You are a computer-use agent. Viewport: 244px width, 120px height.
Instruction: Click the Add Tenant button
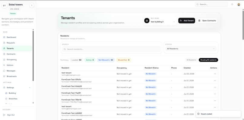point(186,21)
